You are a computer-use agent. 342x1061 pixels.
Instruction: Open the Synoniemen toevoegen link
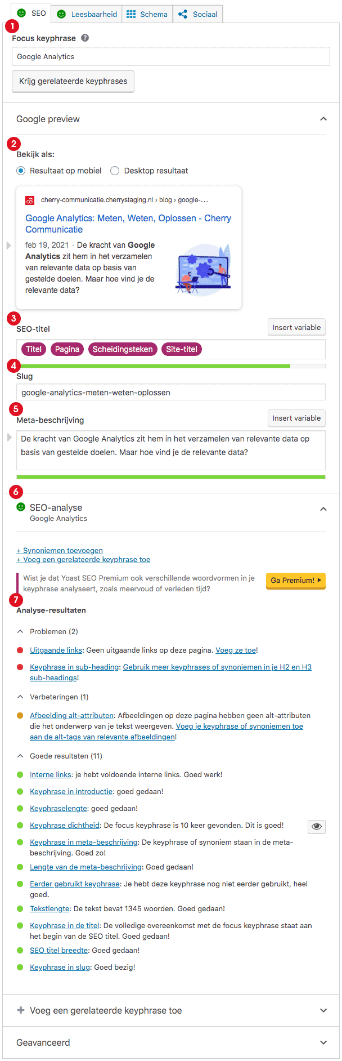point(60,550)
